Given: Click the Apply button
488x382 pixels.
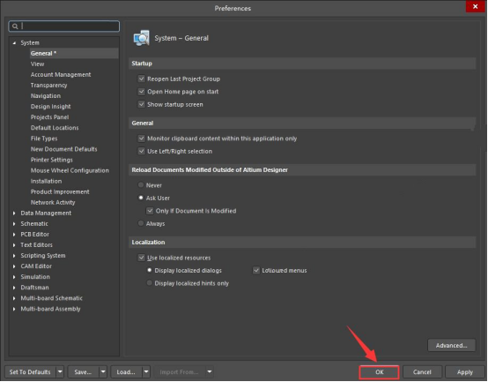Looking at the screenshot, I should tap(465, 372).
